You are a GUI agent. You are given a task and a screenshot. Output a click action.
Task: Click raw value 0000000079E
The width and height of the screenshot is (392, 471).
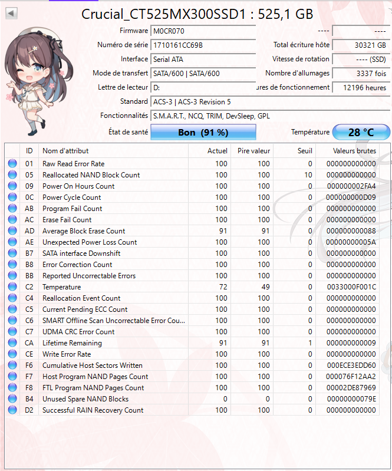[351, 399]
